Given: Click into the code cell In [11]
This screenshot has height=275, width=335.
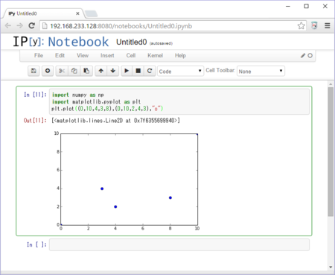Looking at the screenshot, I should pos(179,101).
